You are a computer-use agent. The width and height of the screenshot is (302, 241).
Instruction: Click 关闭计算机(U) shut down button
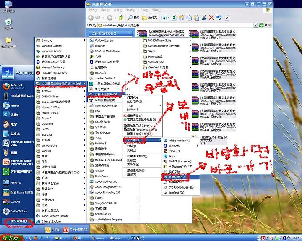75,230
